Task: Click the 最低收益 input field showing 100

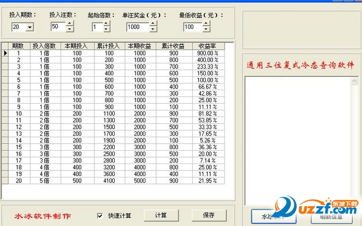Action: (x=193, y=27)
